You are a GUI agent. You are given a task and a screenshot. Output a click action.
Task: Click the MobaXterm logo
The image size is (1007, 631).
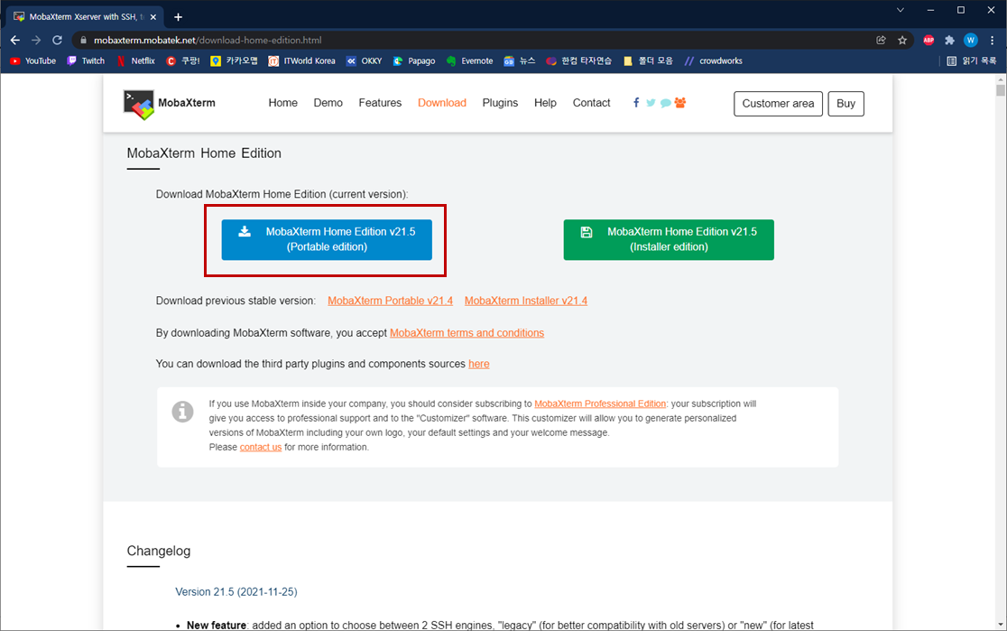pyautogui.click(x=170, y=104)
